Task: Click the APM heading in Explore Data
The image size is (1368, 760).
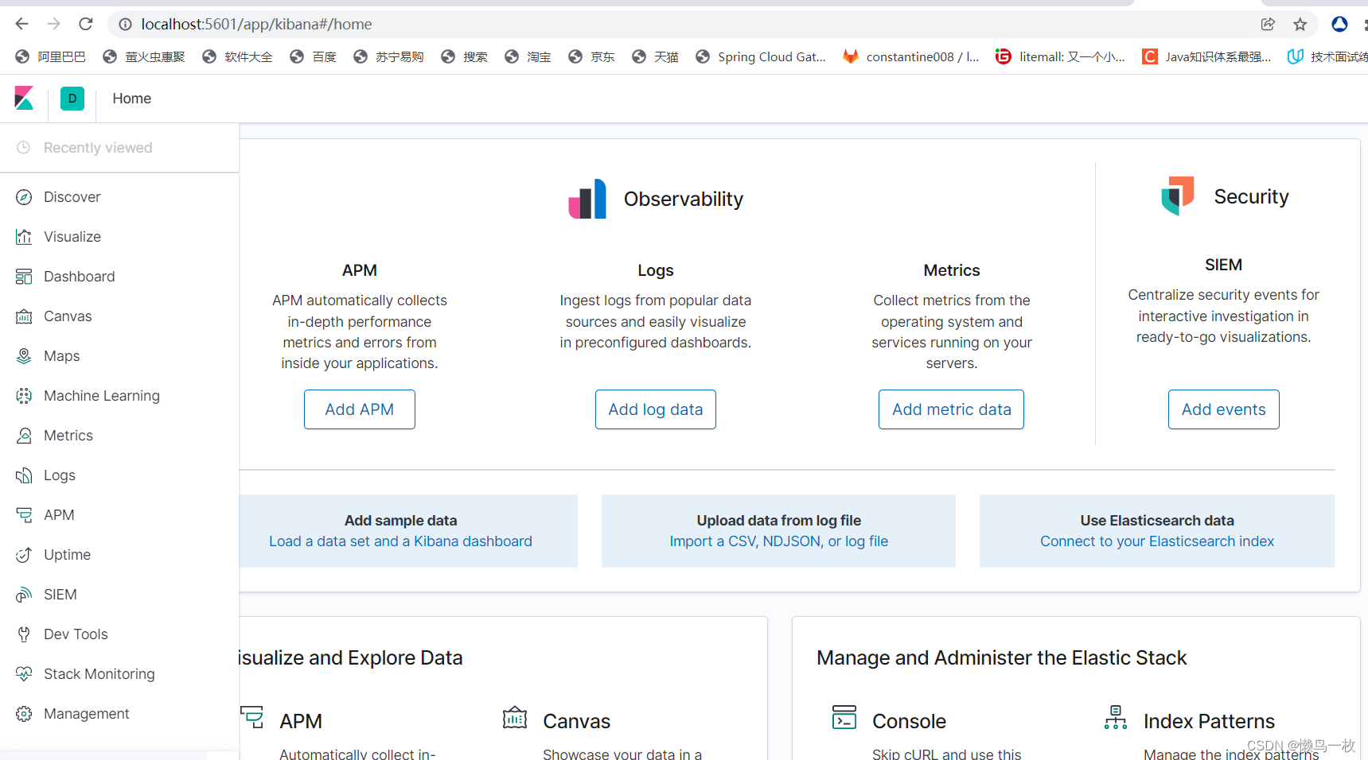Action: [x=301, y=721]
